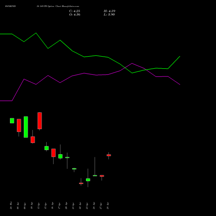Viewport: 216px width, 216px height.
Task: Click the 28 Apr date axis label
Action: [x=108, y=206]
